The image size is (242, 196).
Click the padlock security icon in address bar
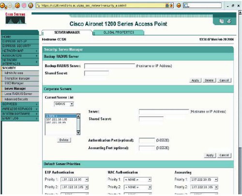[x=167, y=5]
